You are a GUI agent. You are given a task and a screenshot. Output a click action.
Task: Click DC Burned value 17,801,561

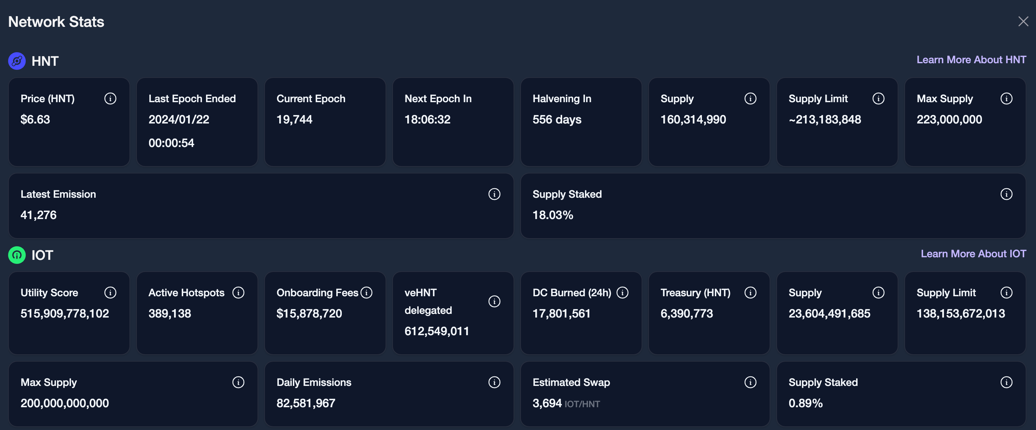tap(561, 313)
